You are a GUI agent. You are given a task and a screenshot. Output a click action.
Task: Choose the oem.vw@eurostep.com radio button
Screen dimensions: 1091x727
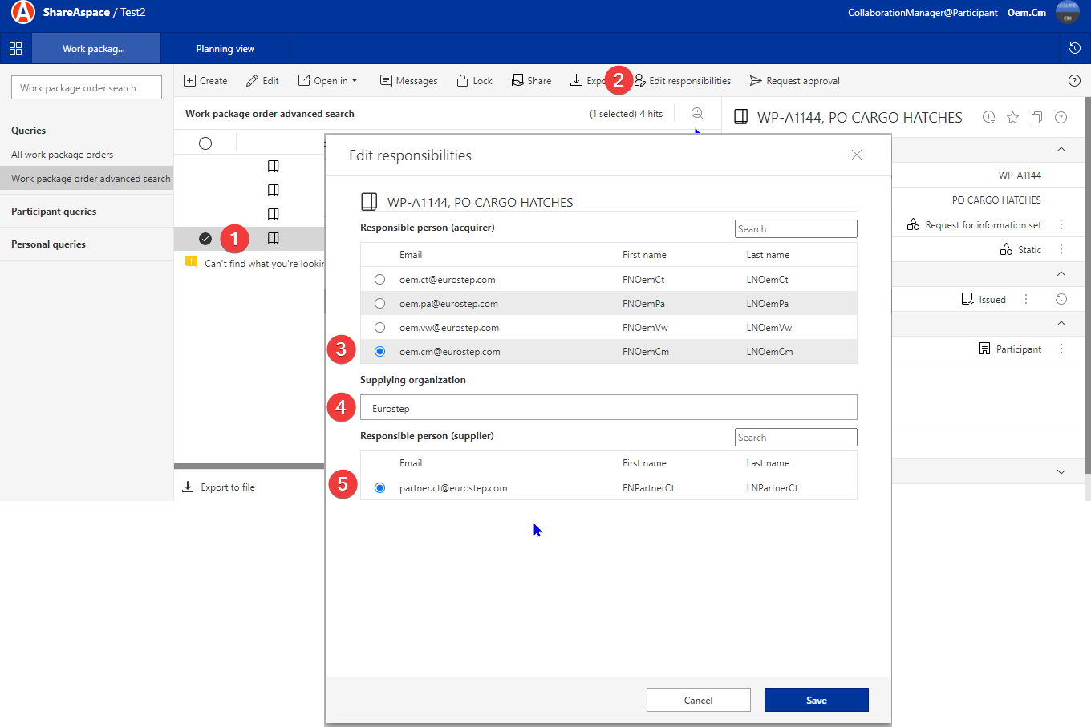(379, 328)
